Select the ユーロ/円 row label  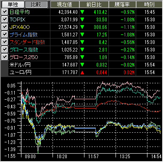[21, 72]
